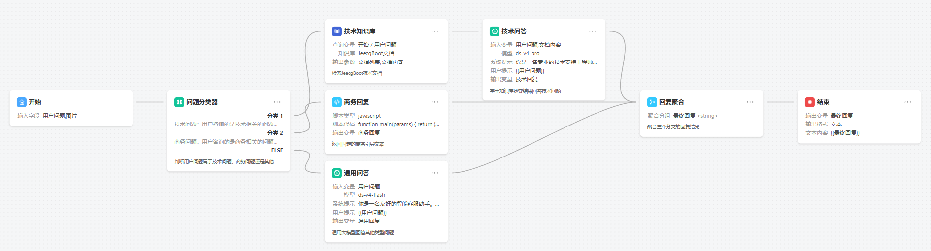The image size is (931, 251).
Task: Click the JeecgBoot文档 knowledge base value
Action: coord(376,53)
